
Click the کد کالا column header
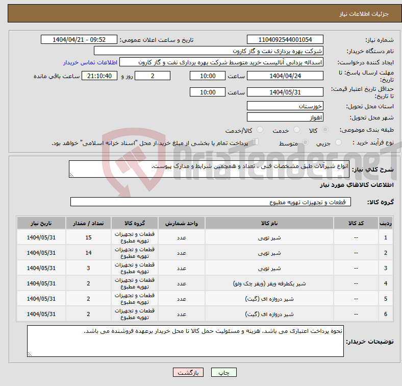point(356,223)
